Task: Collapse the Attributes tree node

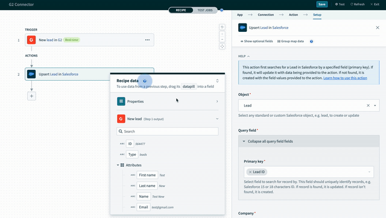Action: [118, 165]
